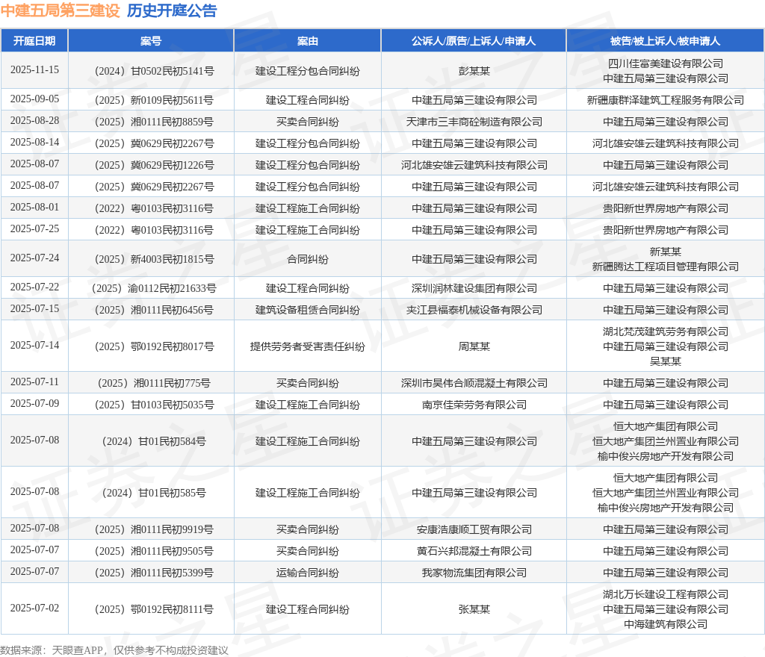This screenshot has width=765, height=657.
Task: Click the 案号 column header
Action: click(151, 41)
